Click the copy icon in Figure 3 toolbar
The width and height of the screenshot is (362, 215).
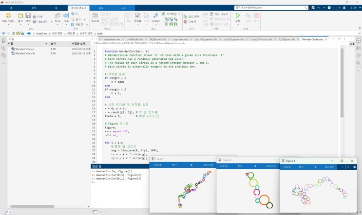(355, 167)
